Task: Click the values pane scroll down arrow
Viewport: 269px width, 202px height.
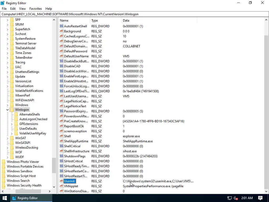Action: pyautogui.click(x=266, y=191)
